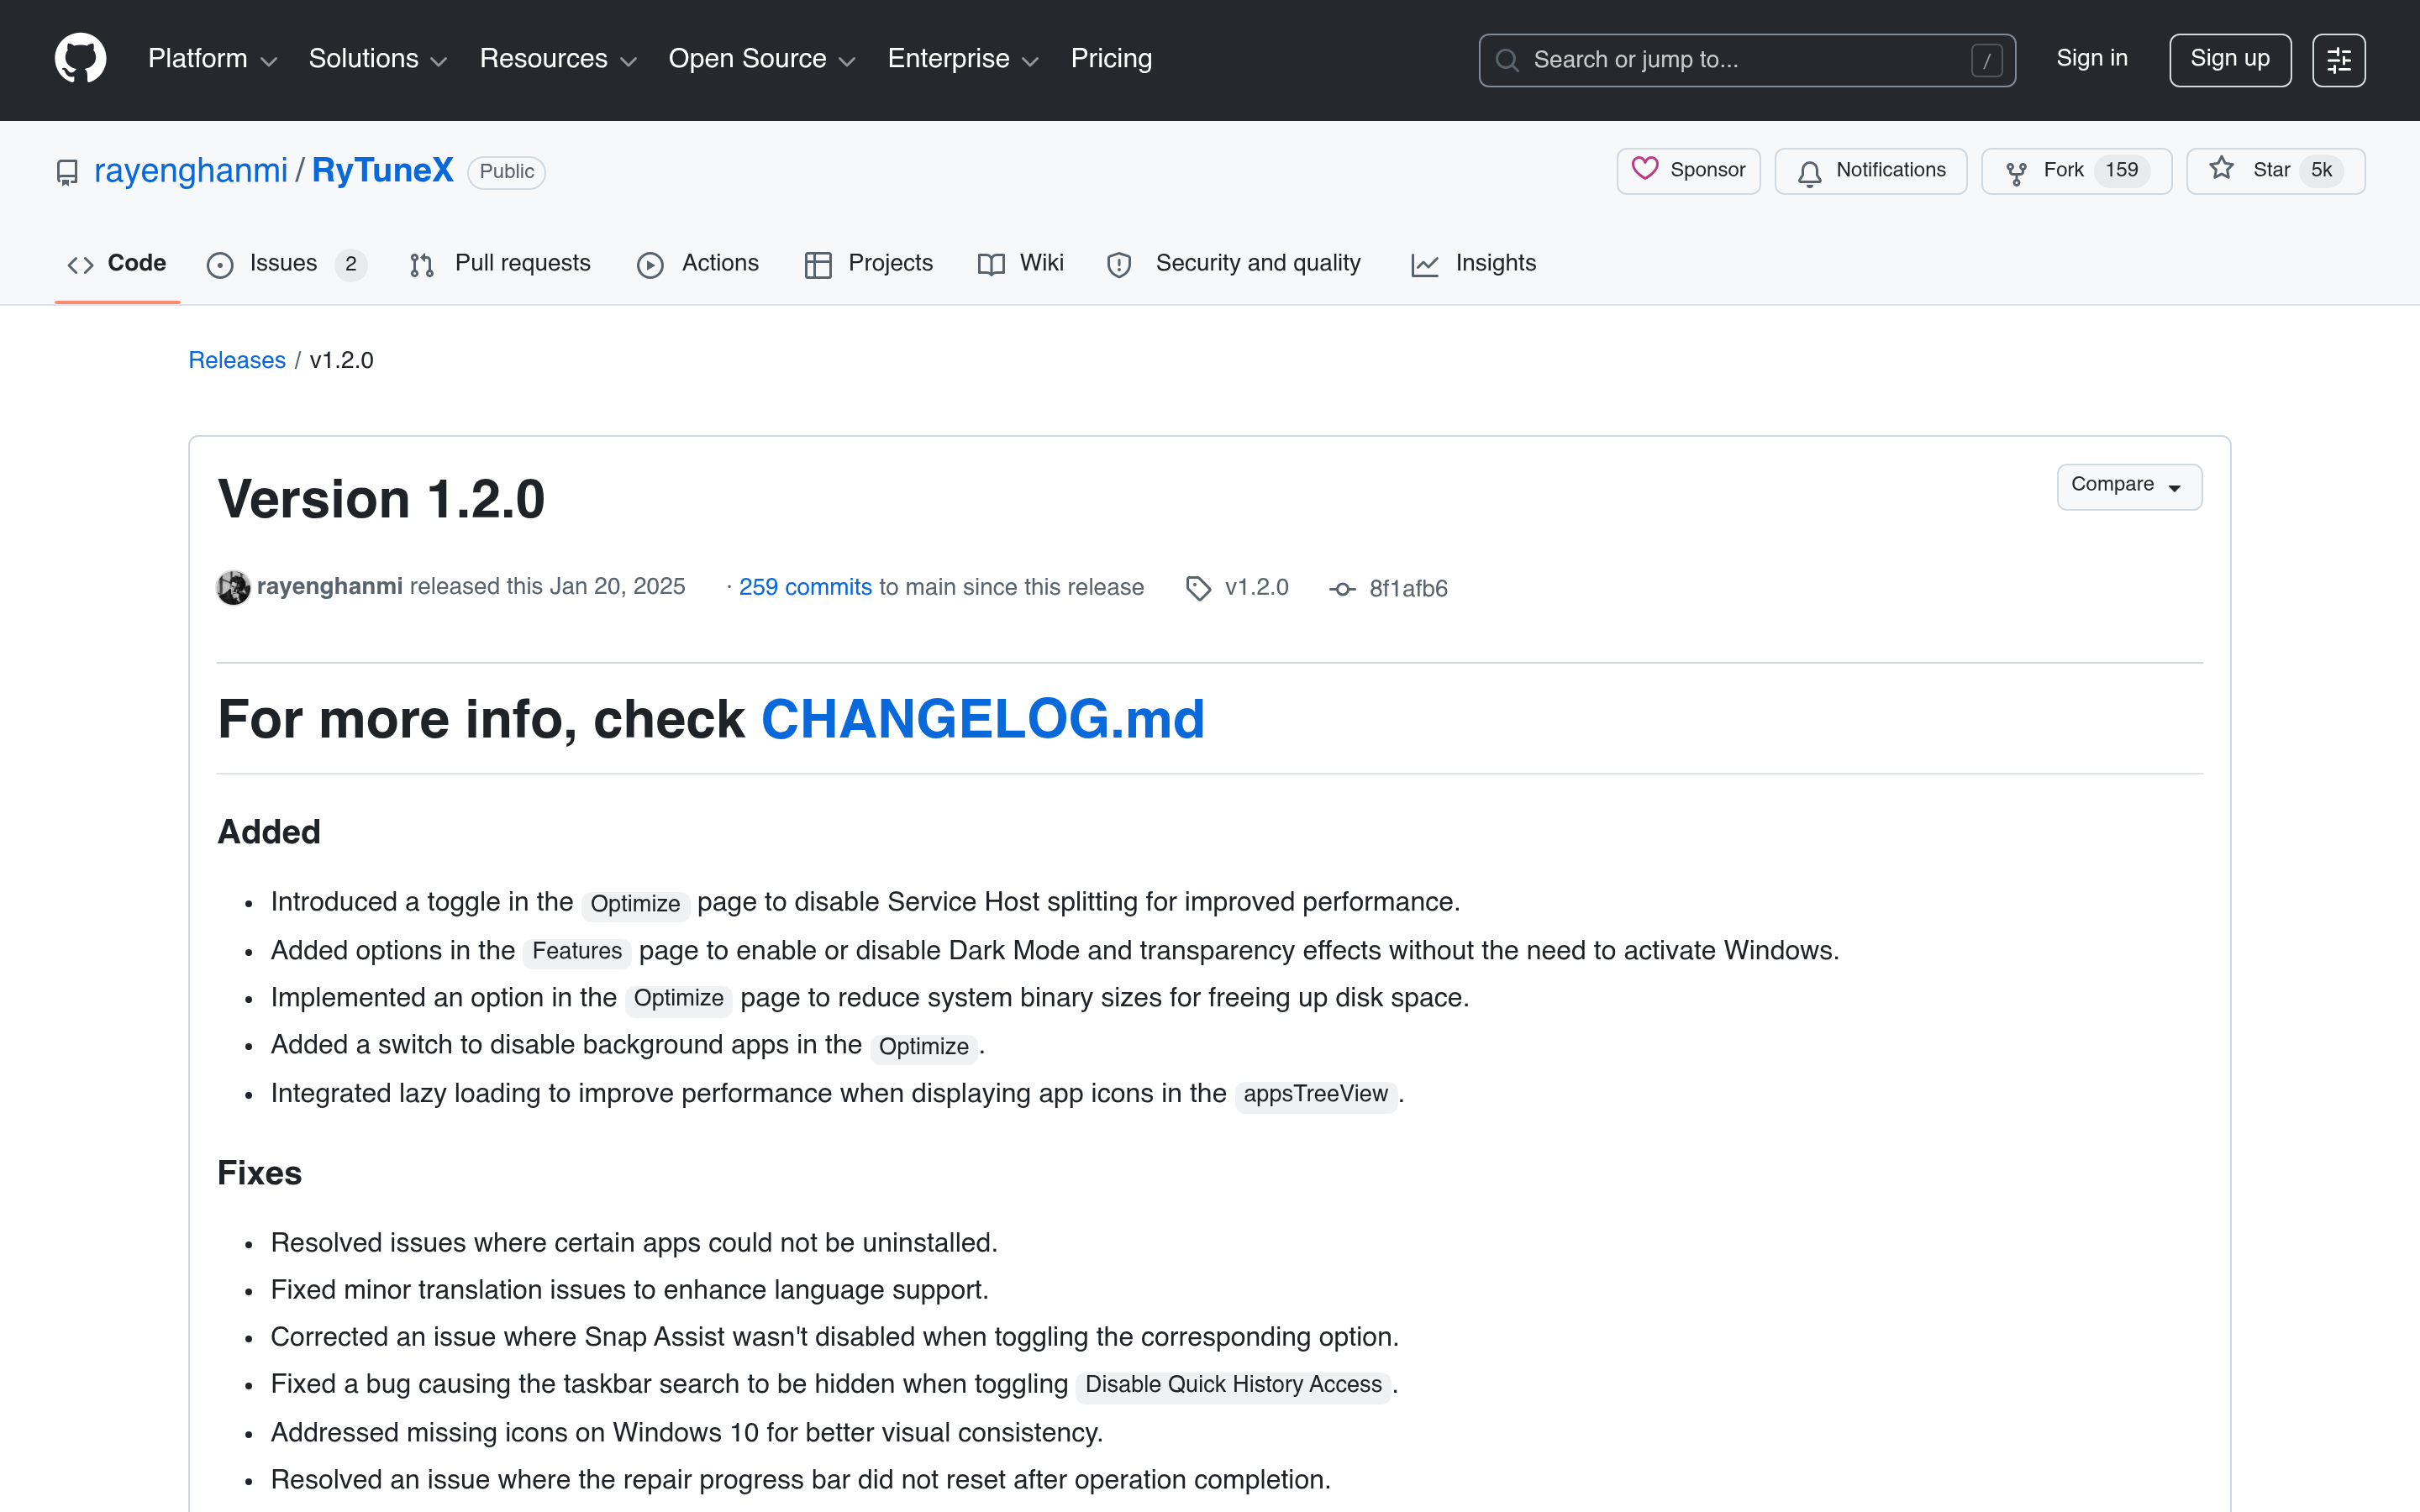
Task: Go to the Actions tab
Action: [698, 264]
